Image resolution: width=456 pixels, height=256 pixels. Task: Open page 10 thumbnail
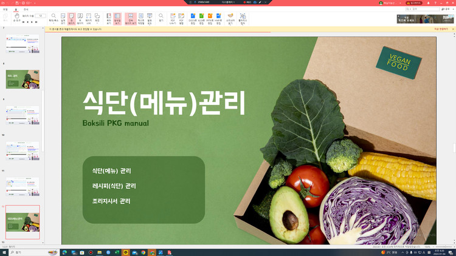pyautogui.click(x=22, y=150)
